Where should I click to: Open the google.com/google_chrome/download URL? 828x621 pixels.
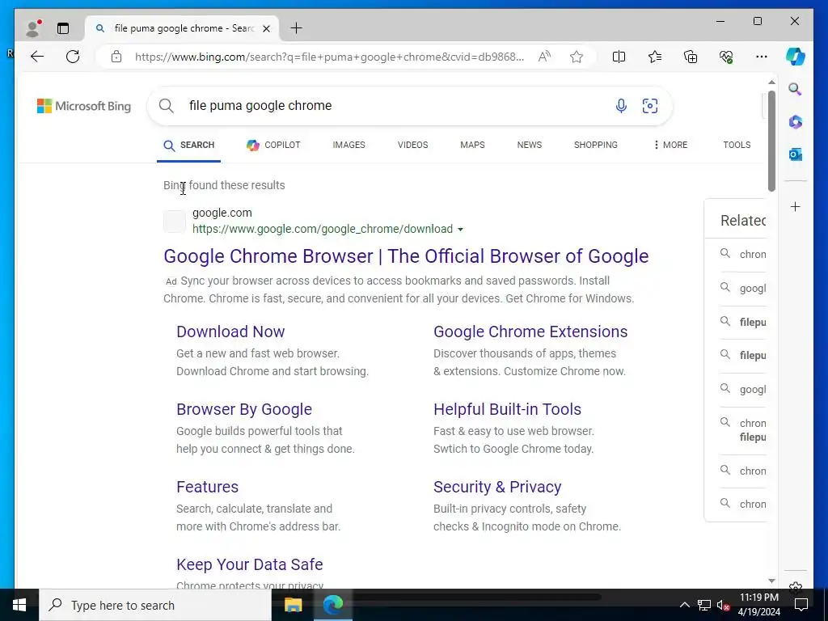322,229
